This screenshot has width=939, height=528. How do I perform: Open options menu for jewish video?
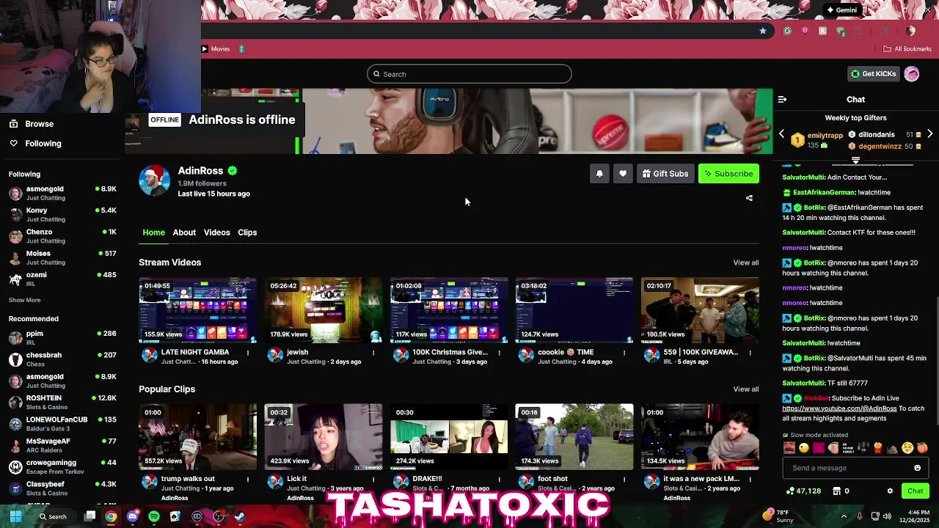[373, 353]
